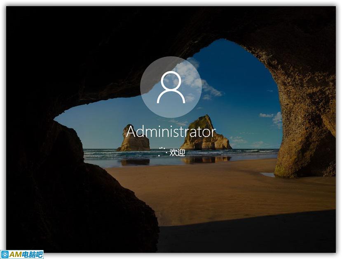Click the loading spinner beside 欢迎
Image resolution: width=342 pixels, height=259 pixels.
(162, 152)
